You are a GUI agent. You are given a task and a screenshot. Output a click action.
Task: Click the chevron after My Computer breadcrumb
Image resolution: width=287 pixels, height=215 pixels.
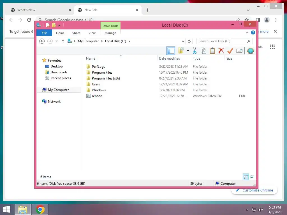coord(102,41)
